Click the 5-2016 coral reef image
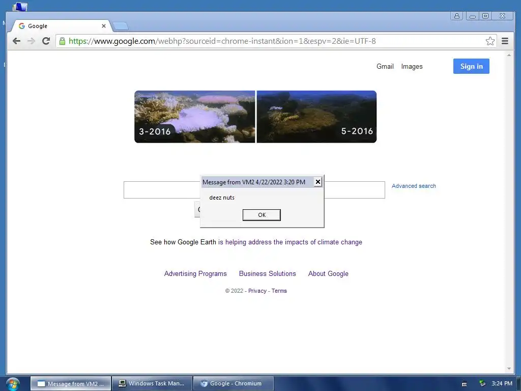 316,117
